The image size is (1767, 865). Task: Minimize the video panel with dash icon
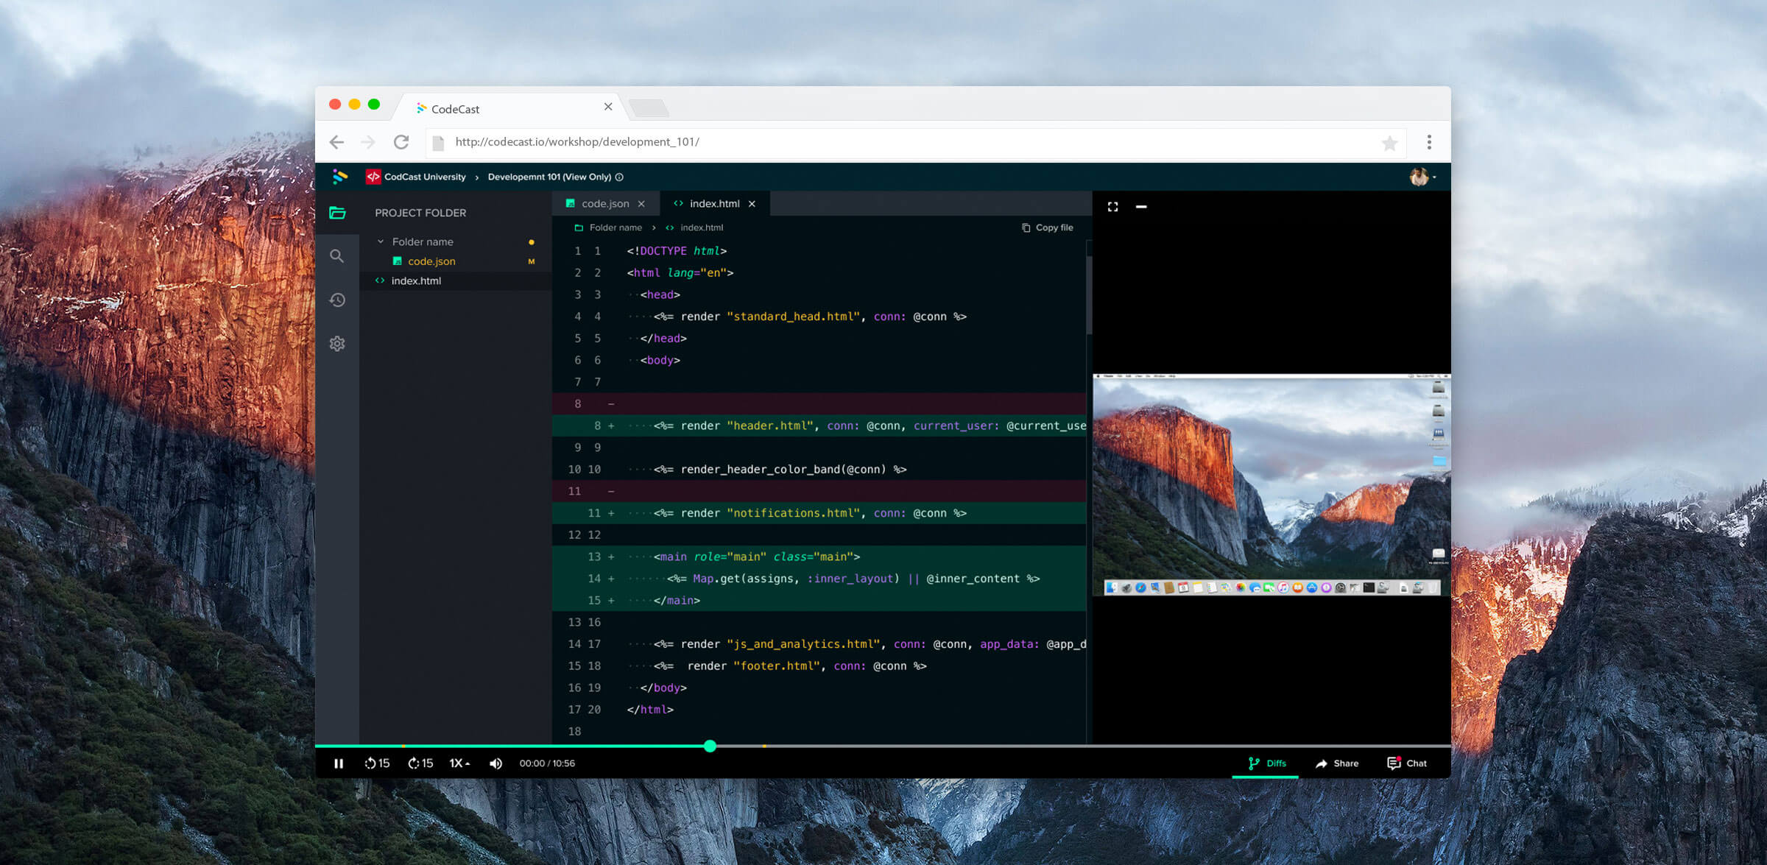pos(1141,207)
